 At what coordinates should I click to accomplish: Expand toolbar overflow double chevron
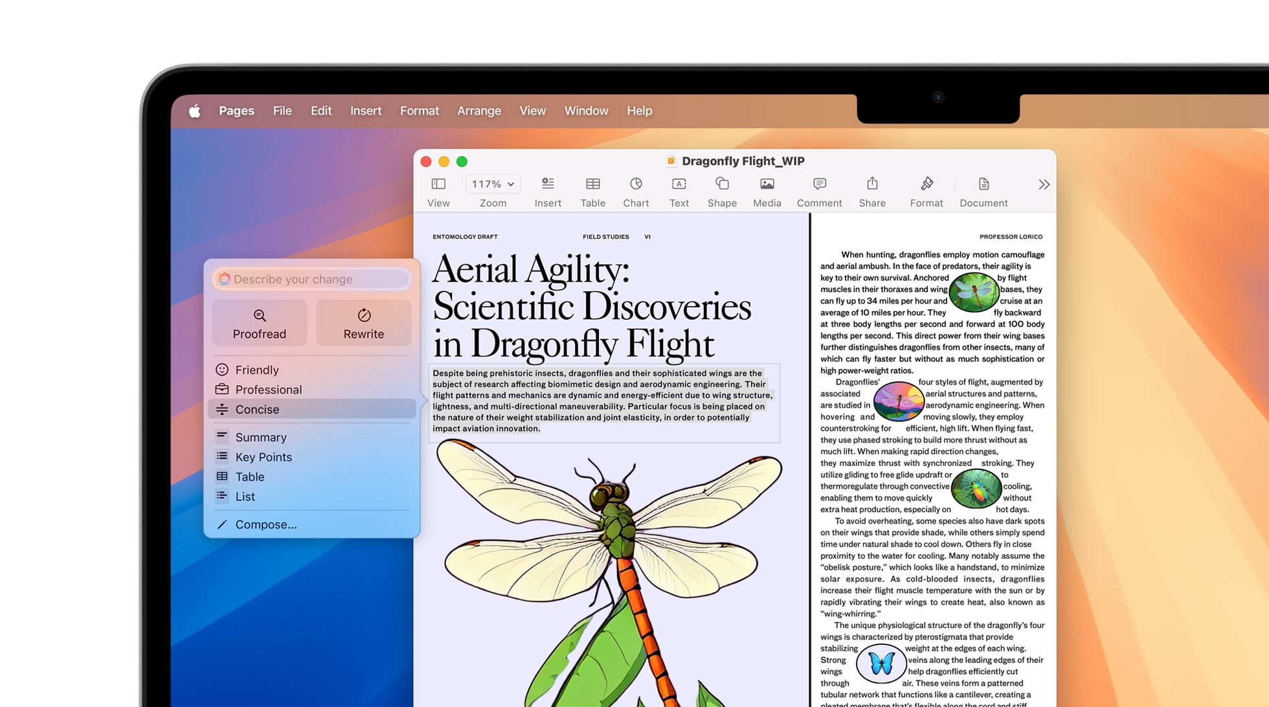point(1044,185)
